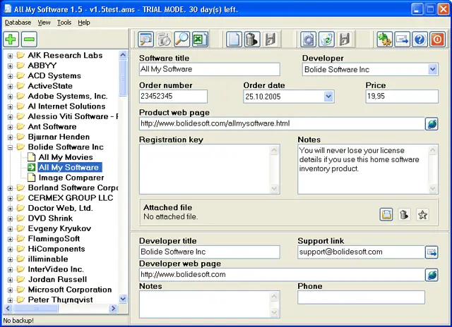Select All My Movies in the tree
Screen dimensions: 452x327
click(65, 157)
